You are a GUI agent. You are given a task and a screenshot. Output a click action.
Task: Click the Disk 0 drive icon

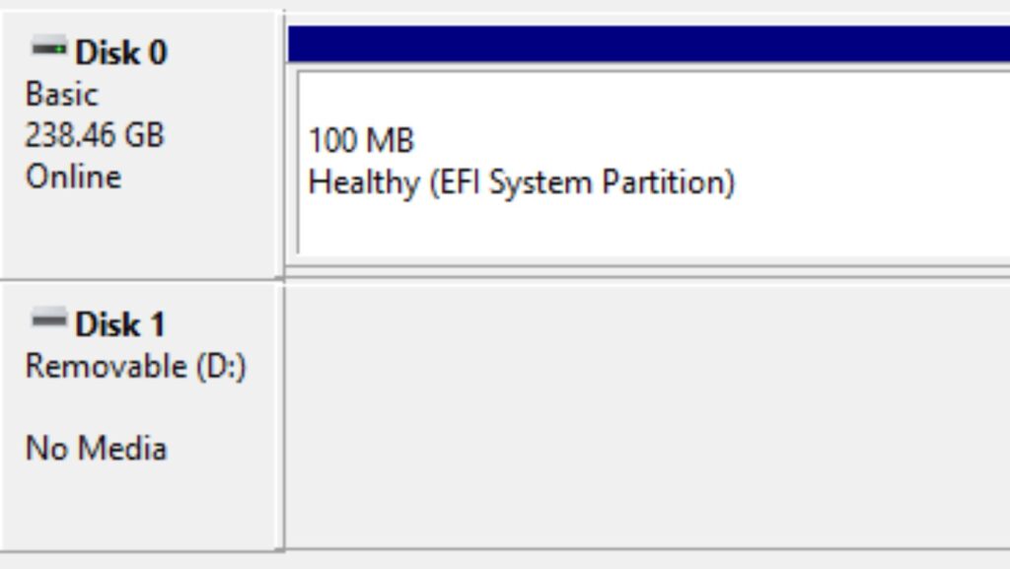point(48,47)
